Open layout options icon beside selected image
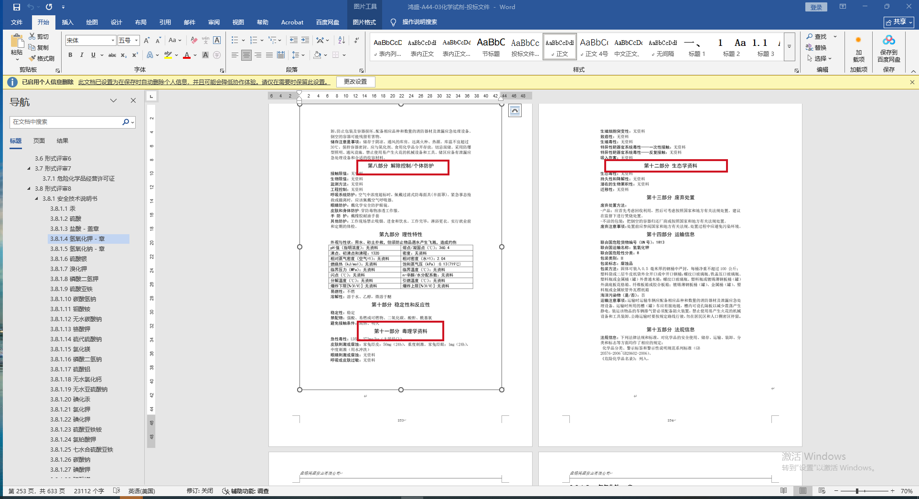Screen dimensions: 919x499 coord(515,111)
